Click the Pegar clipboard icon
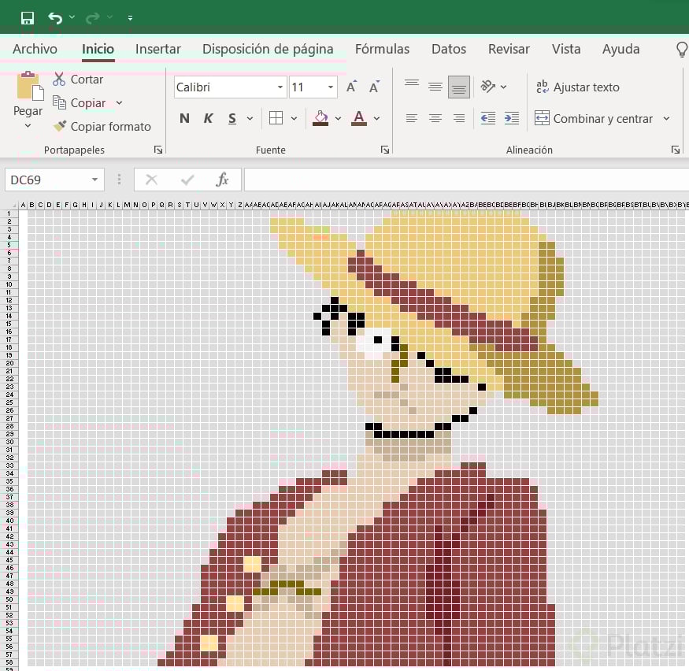Image resolution: width=689 pixels, height=671 pixels. pos(30,86)
